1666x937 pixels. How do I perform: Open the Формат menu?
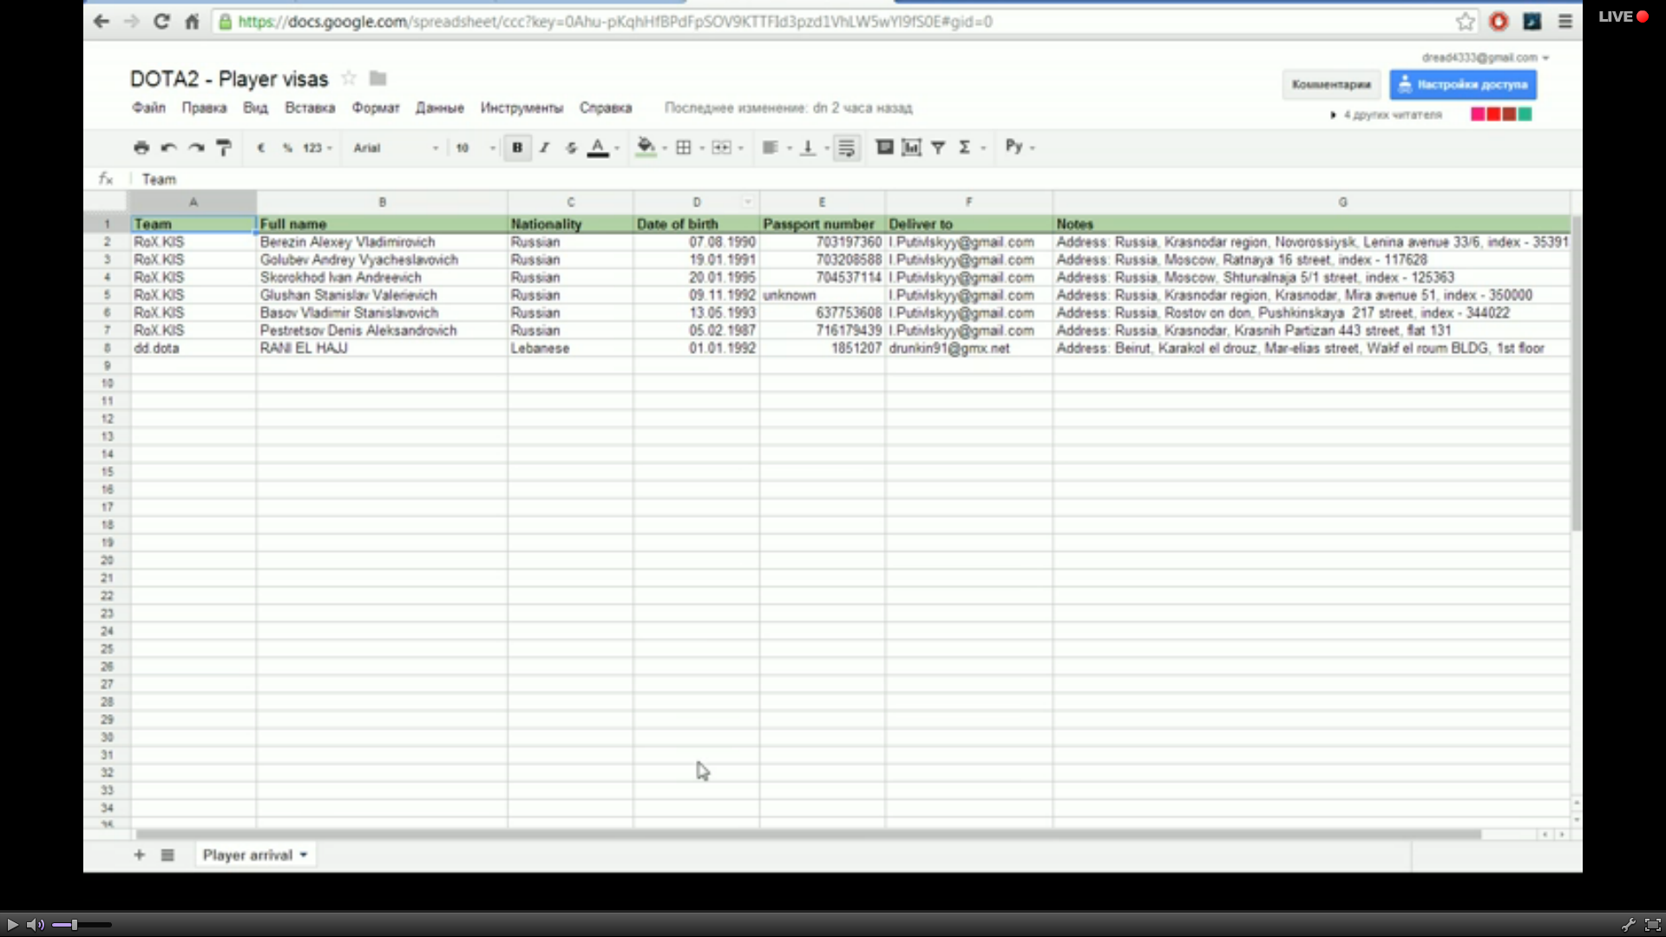click(375, 108)
